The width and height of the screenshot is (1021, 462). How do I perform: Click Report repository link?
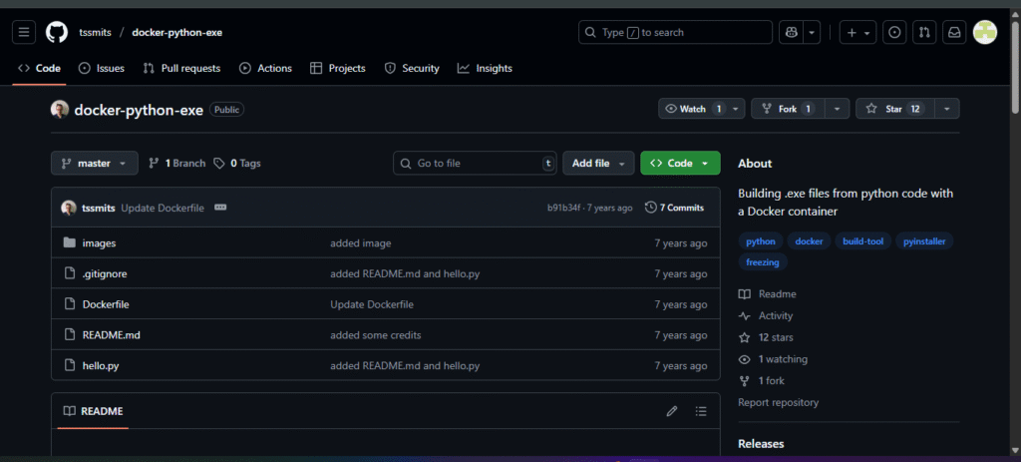click(778, 403)
